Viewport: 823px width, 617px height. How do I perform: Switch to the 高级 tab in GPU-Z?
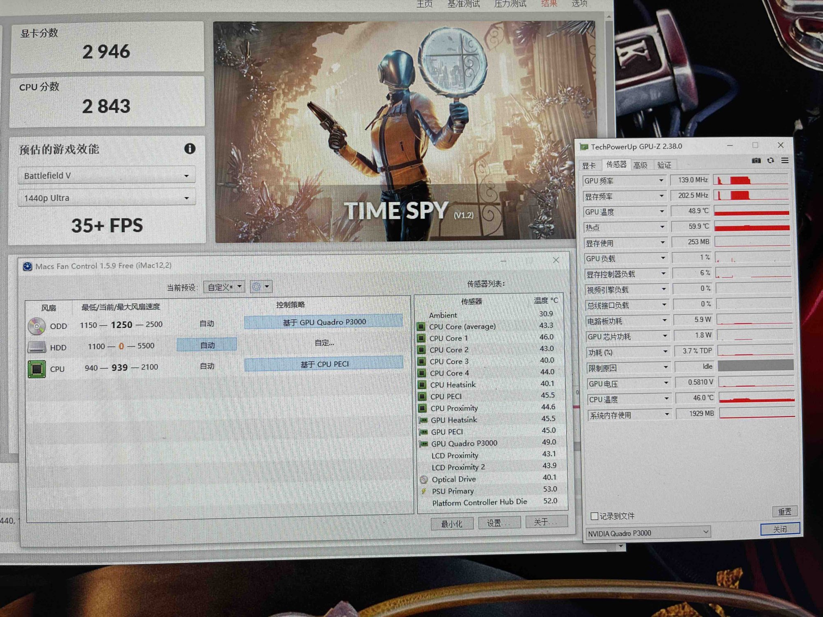pos(640,165)
